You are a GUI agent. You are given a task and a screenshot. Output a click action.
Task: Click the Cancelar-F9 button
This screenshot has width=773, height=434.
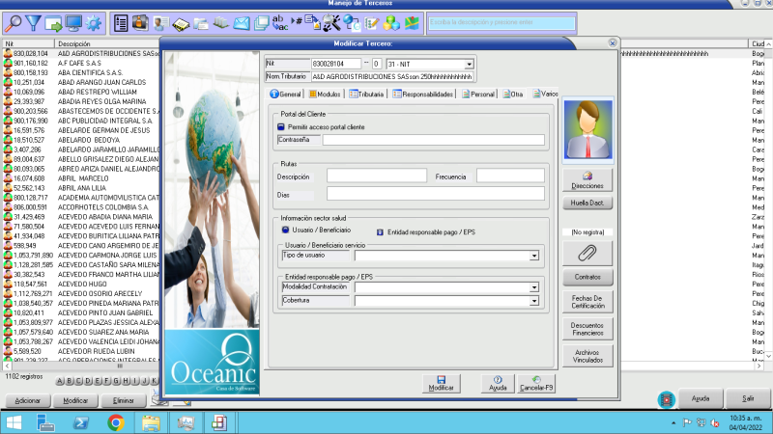tap(536, 383)
